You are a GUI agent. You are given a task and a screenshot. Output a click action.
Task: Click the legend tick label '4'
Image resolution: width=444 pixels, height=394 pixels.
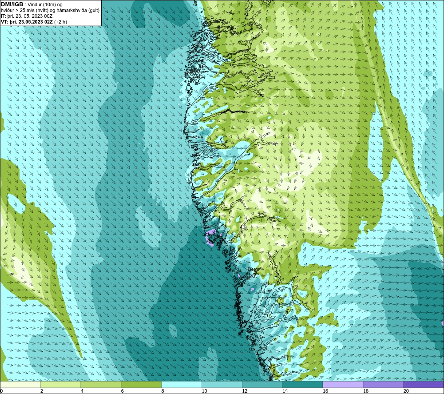82,391
